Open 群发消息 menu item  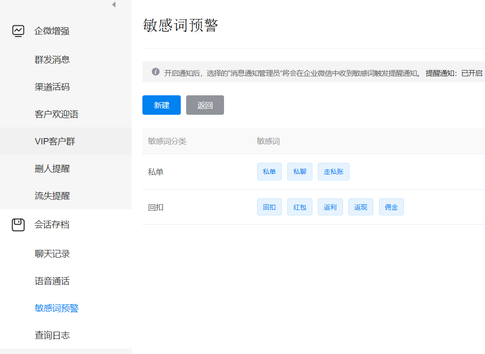[52, 60]
